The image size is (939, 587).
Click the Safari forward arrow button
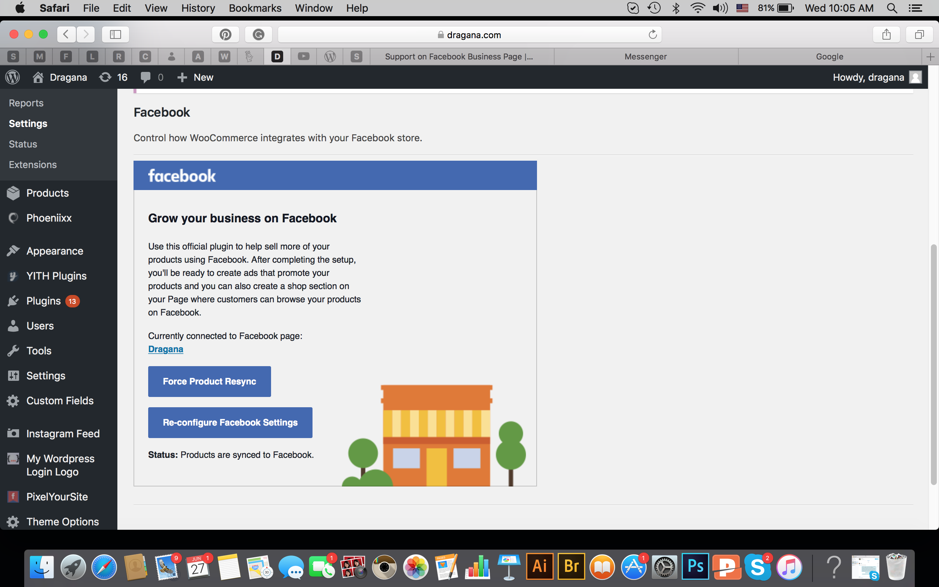[86, 34]
